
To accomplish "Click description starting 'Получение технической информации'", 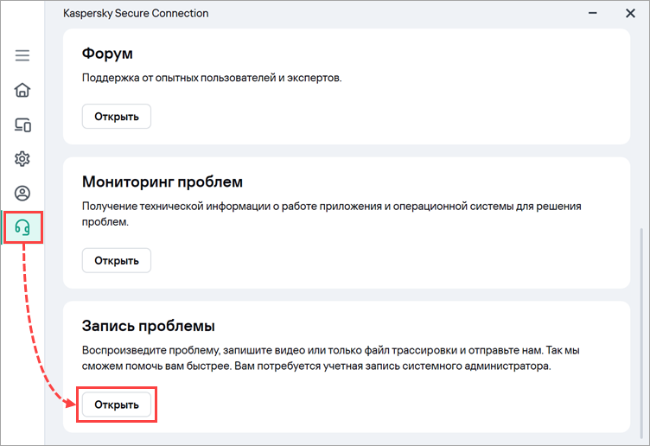I will click(331, 213).
